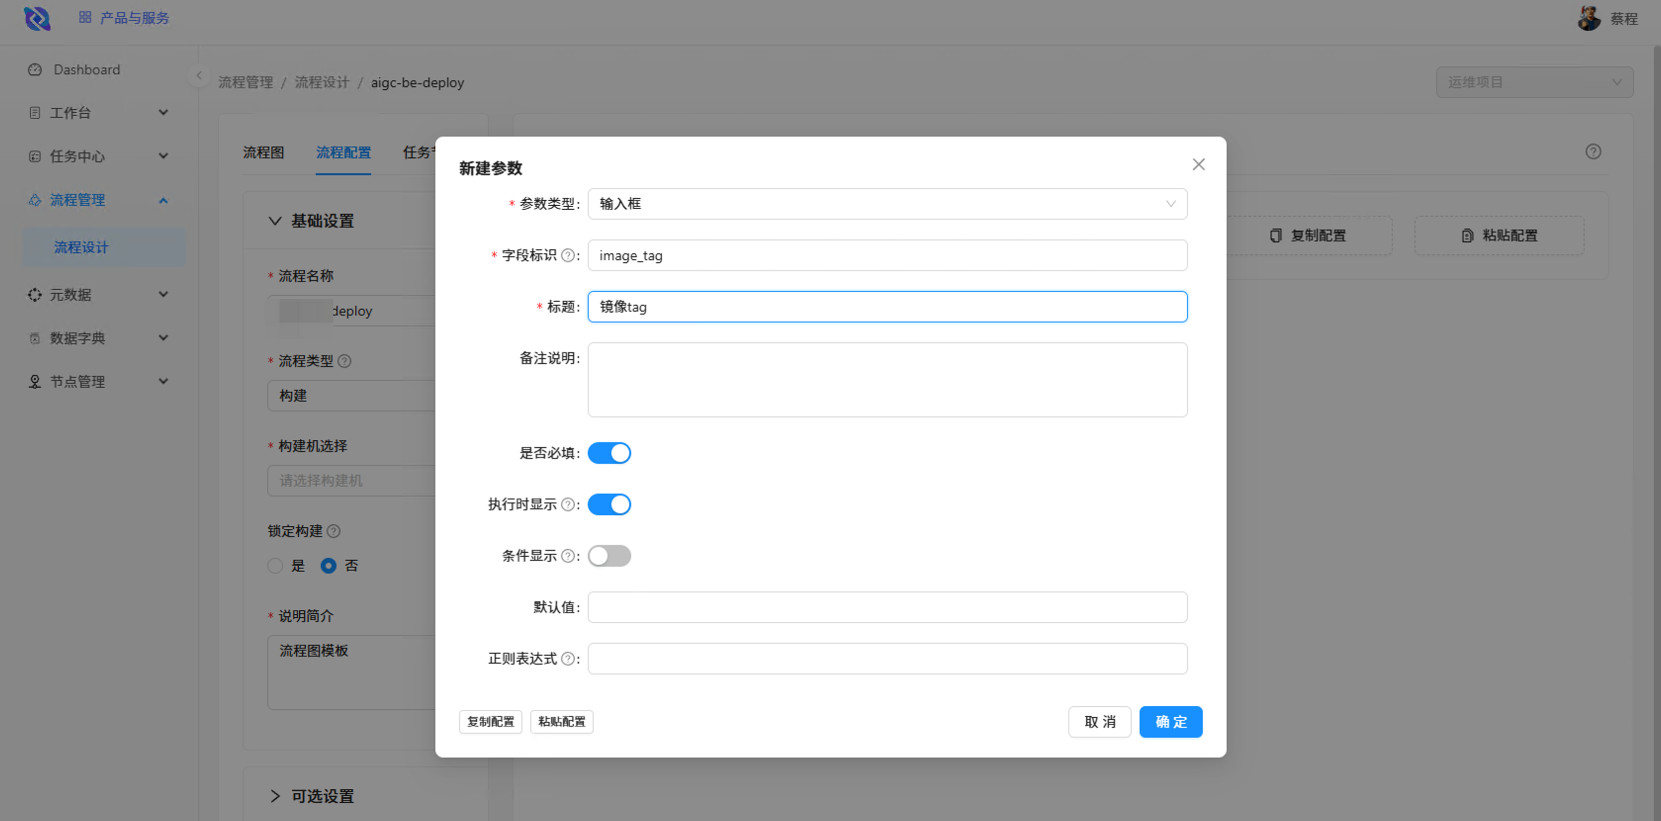
Task: Switch to the 流程配置 tab
Action: click(343, 153)
